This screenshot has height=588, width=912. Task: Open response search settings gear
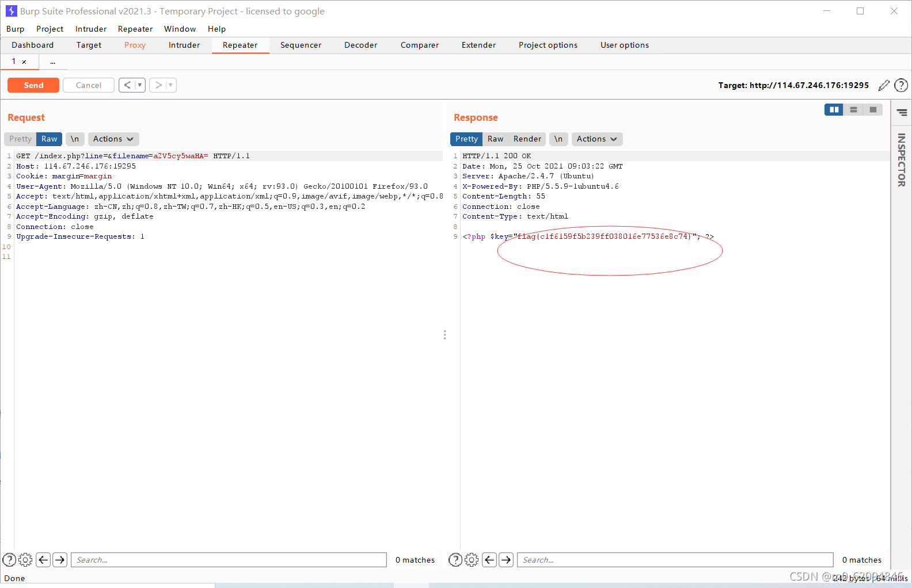click(x=472, y=559)
